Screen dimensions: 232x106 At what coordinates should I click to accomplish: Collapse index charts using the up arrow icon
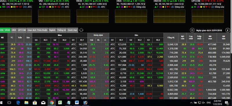coord(81,30)
